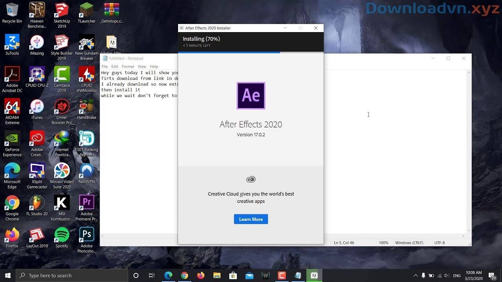Open Notepad Help menu
The height and width of the screenshot is (282, 502).
[154, 67]
